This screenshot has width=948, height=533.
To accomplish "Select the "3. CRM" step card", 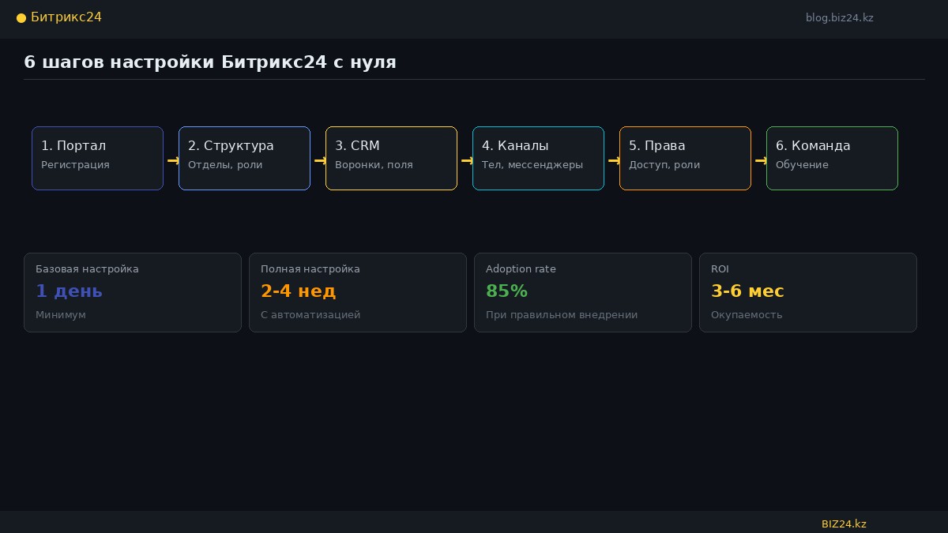I will point(391,158).
